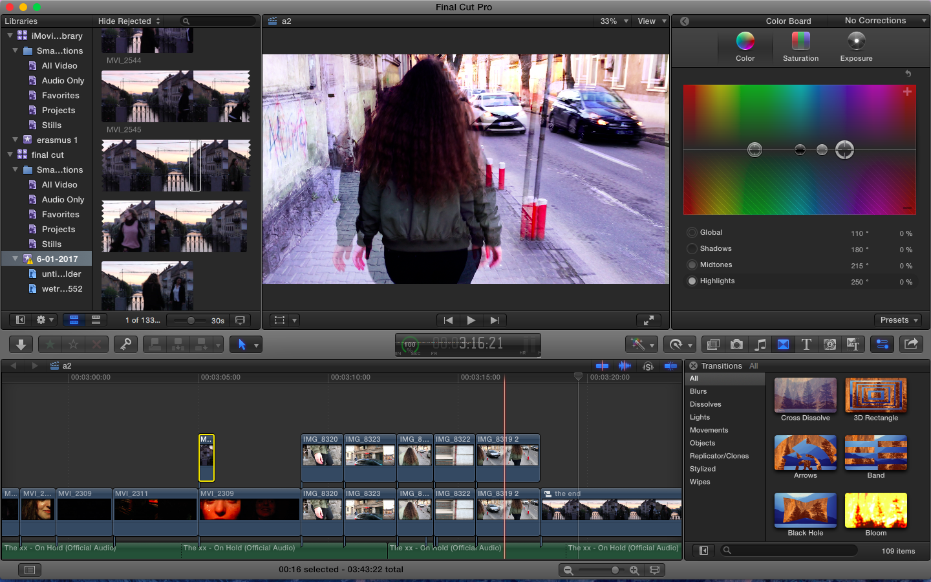This screenshot has width=931, height=582.
Task: Click the Transitions browser search field
Action: 789,551
